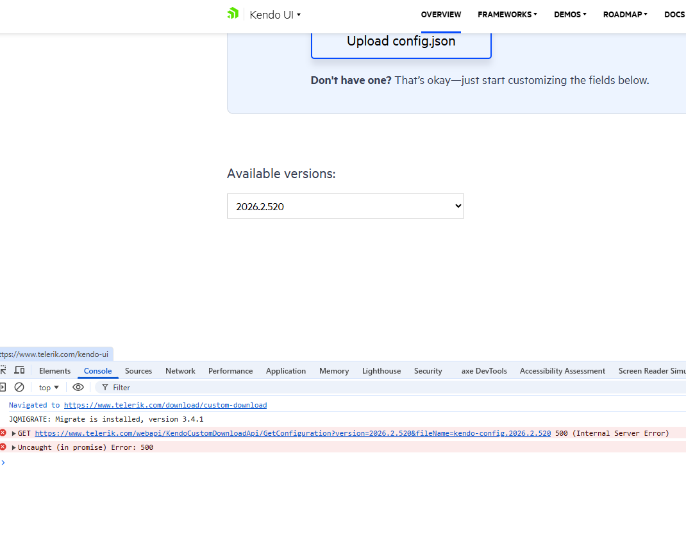Click the Progress Kendo UI logo icon

[233, 13]
